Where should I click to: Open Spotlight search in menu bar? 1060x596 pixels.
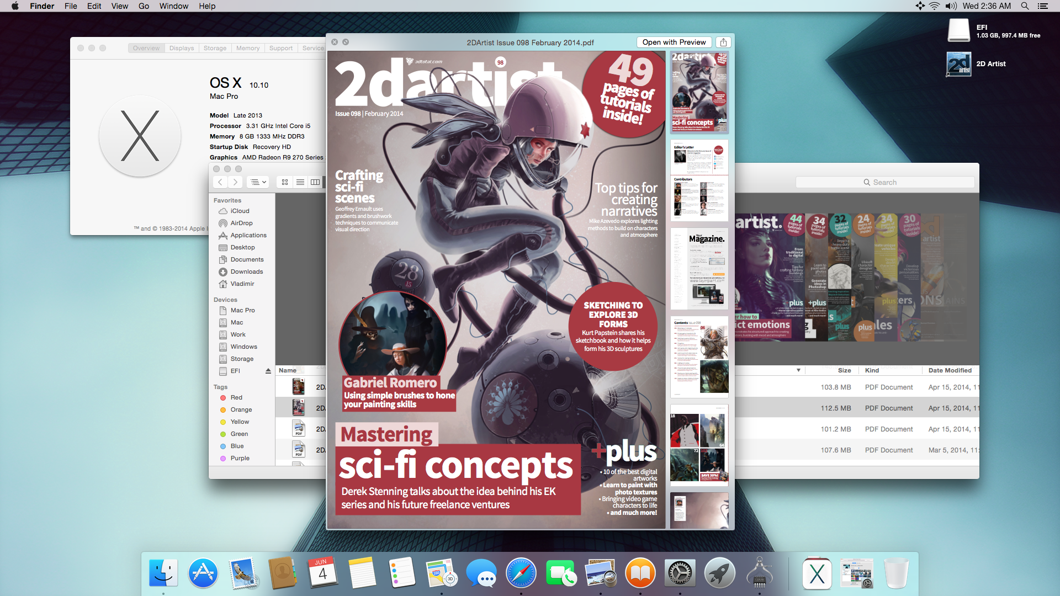(x=1025, y=6)
